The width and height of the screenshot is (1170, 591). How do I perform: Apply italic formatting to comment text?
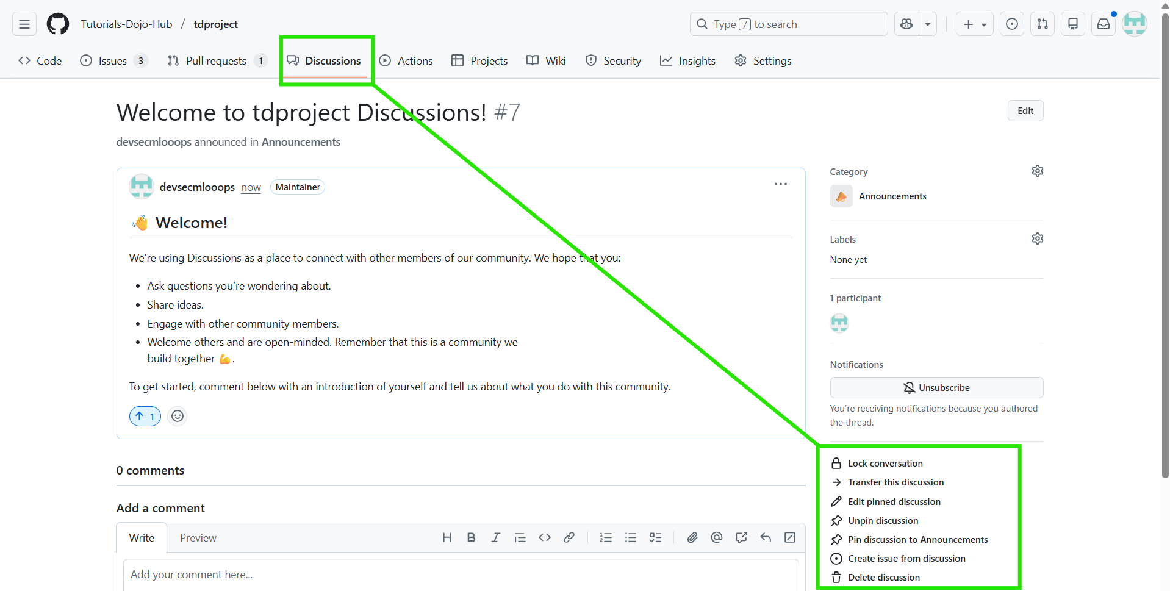pyautogui.click(x=495, y=537)
